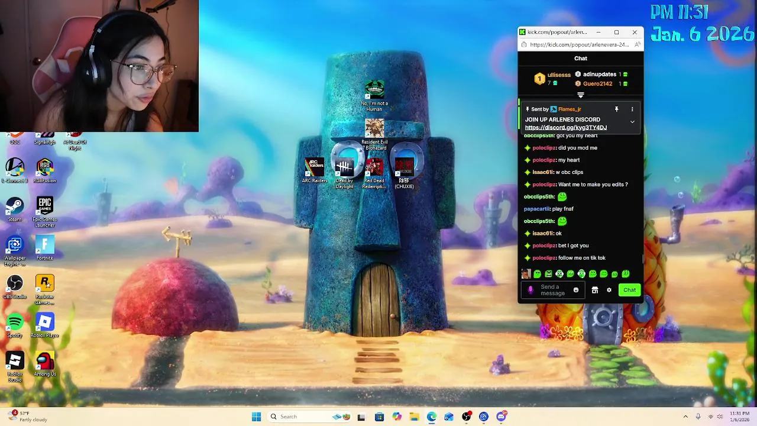This screenshot has width=757, height=426.
Task: Click the read aloud icon in the address bar
Action: 637,44
